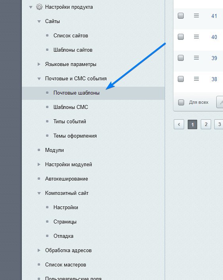
Task: Open row menu icon for item 41
Action: tap(196, 16)
